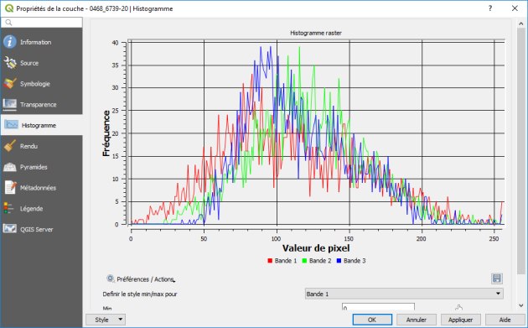Viewport: 528px width, 328px height.
Task: Click the Métadonnées document icon
Action: pos(10,188)
